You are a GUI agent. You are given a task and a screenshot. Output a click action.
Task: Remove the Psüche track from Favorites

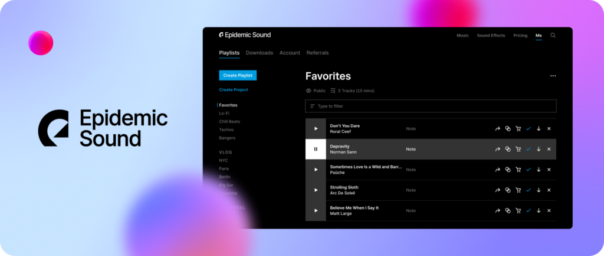(549, 169)
